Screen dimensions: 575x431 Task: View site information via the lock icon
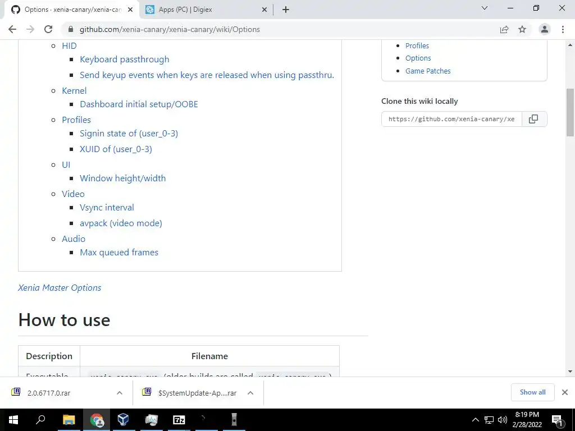coord(71,29)
